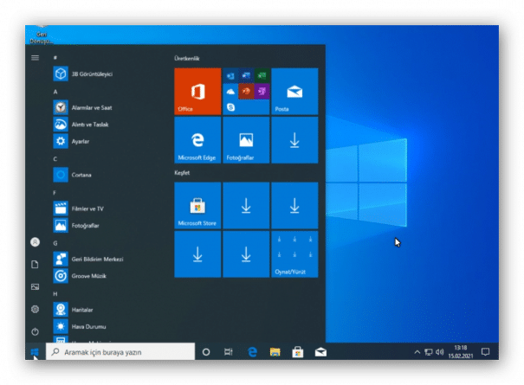Open Haritalar app
The height and width of the screenshot is (385, 524).
point(74,310)
